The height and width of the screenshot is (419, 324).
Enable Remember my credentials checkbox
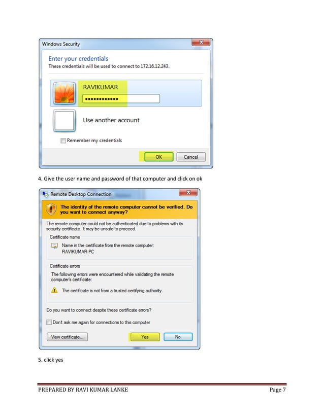[63, 141]
